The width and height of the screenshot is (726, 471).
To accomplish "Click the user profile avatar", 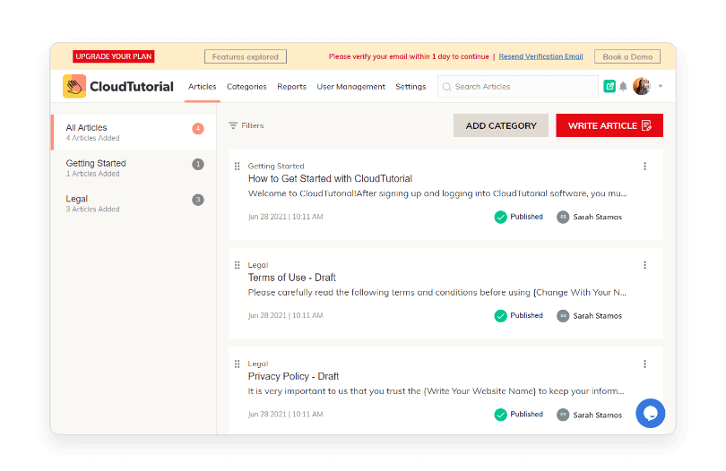I will tap(641, 86).
